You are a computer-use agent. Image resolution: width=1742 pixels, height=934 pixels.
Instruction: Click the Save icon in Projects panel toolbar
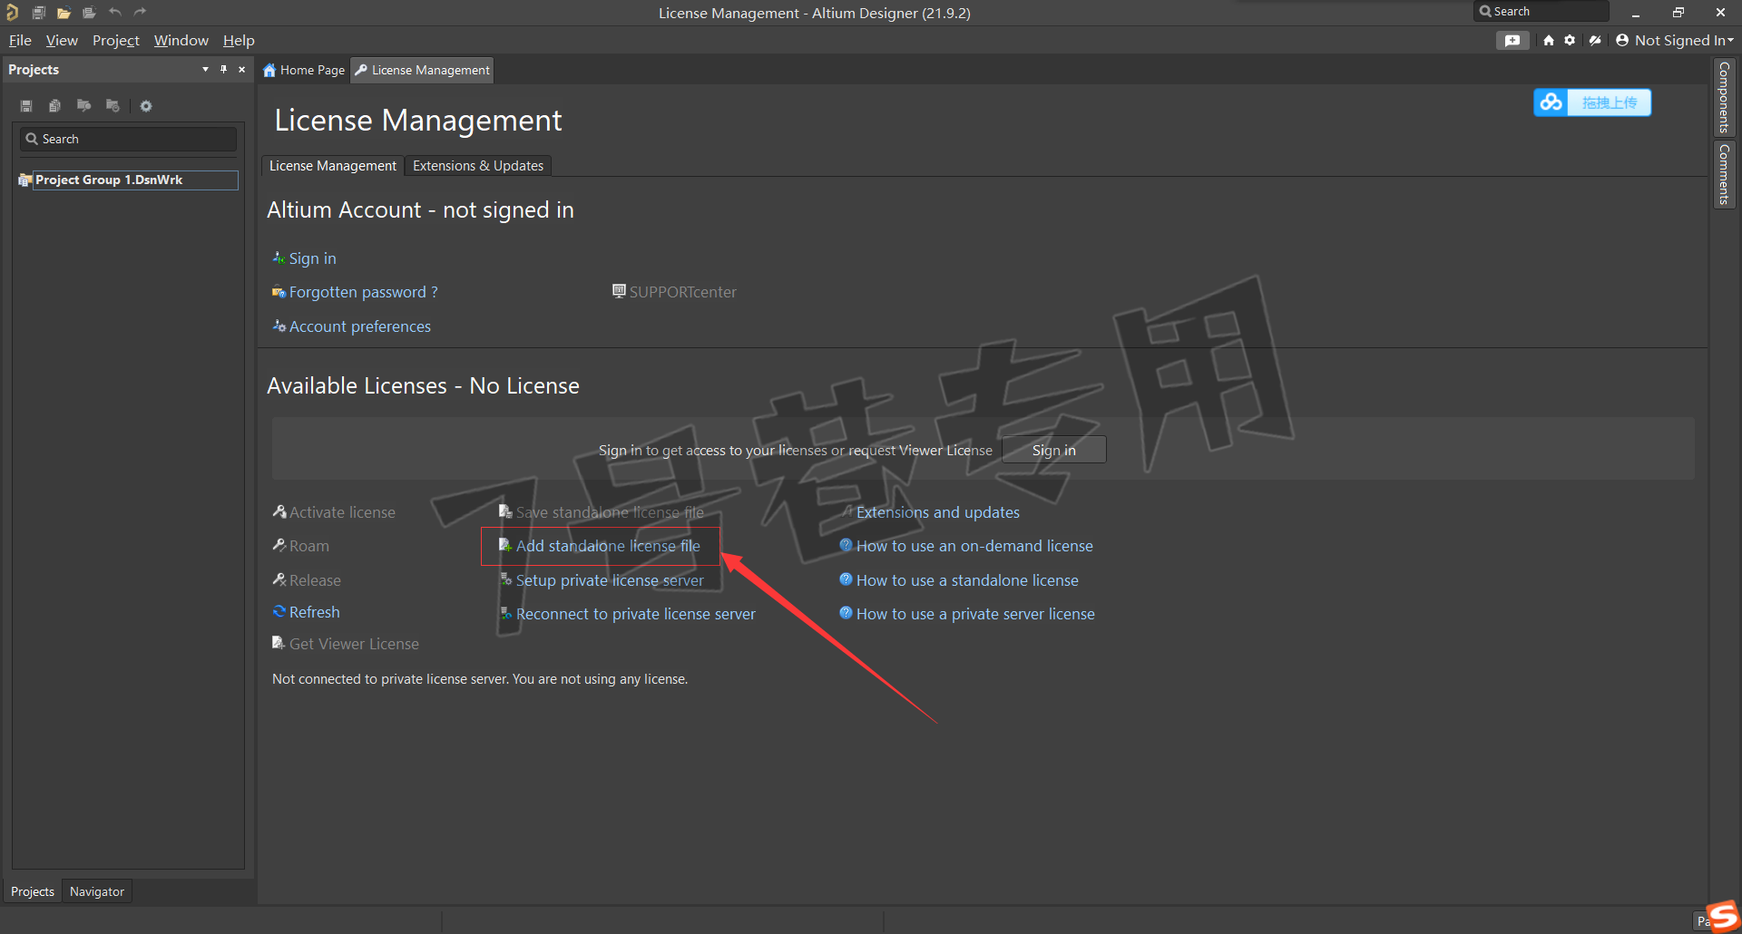pyautogui.click(x=26, y=106)
